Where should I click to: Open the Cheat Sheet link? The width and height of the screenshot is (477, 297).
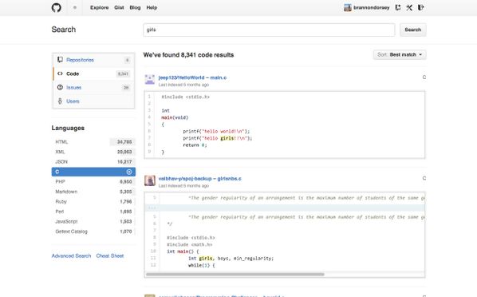click(110, 255)
